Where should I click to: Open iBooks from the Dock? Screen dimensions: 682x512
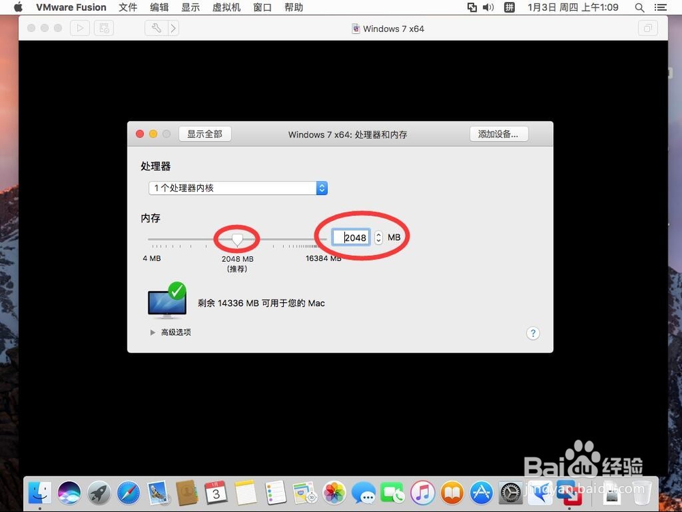click(452, 493)
